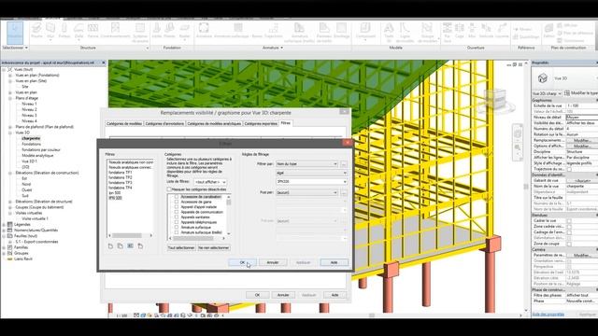Click the delete filter icon
This screenshot has height=336, width=598.
coord(140,246)
